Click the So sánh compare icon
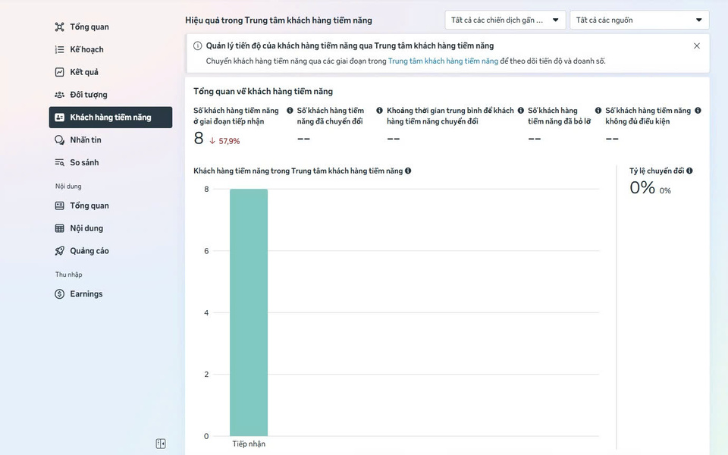This screenshot has width=728, height=455. tap(60, 163)
